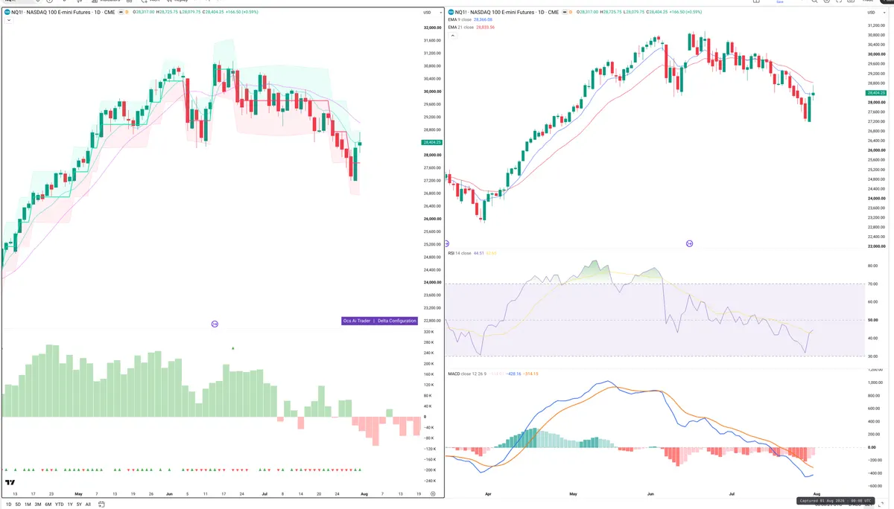Viewport: 894px width, 509px height.
Task: Select the 5Y range button
Action: [79, 504]
